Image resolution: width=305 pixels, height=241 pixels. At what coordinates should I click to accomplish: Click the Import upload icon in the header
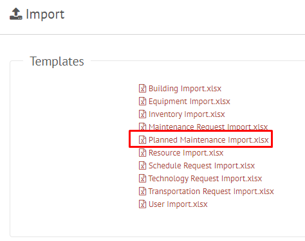pos(16,14)
